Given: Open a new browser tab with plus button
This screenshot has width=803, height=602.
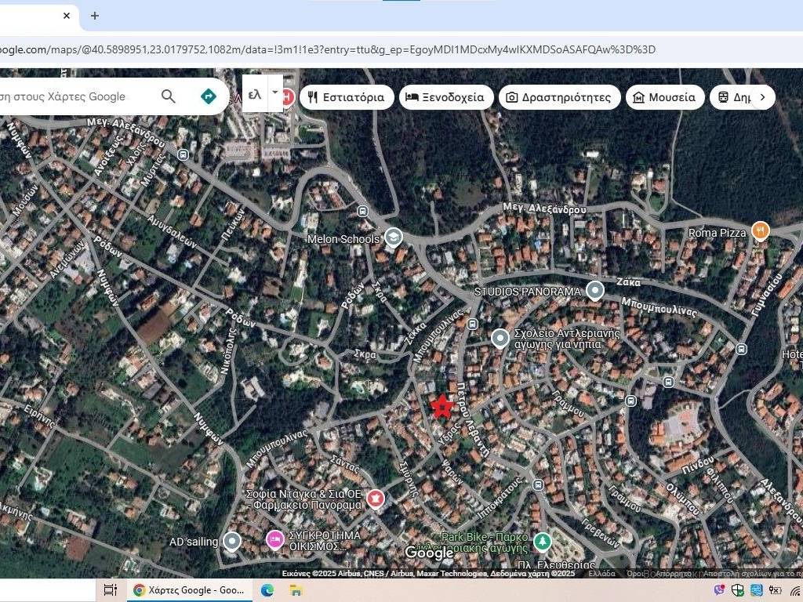Looking at the screenshot, I should tap(95, 16).
